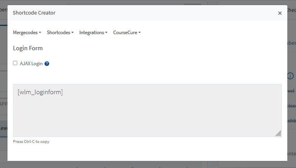296x168 pixels.
Task: Click the AJAX Login help question mark icon
Action: tap(47, 64)
